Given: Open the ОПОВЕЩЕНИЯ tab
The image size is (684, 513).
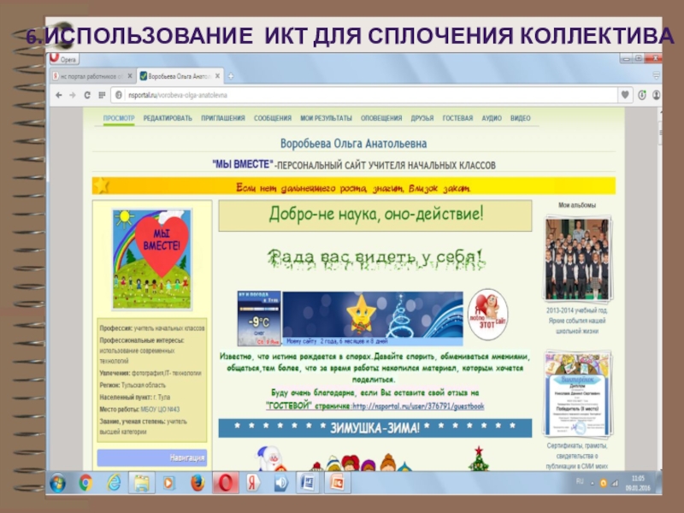Looking at the screenshot, I should (x=381, y=118).
